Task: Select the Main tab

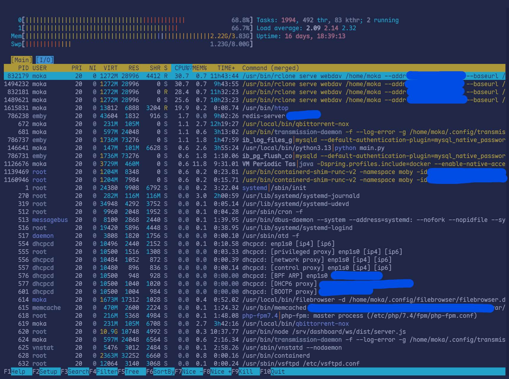Action: click(22, 60)
